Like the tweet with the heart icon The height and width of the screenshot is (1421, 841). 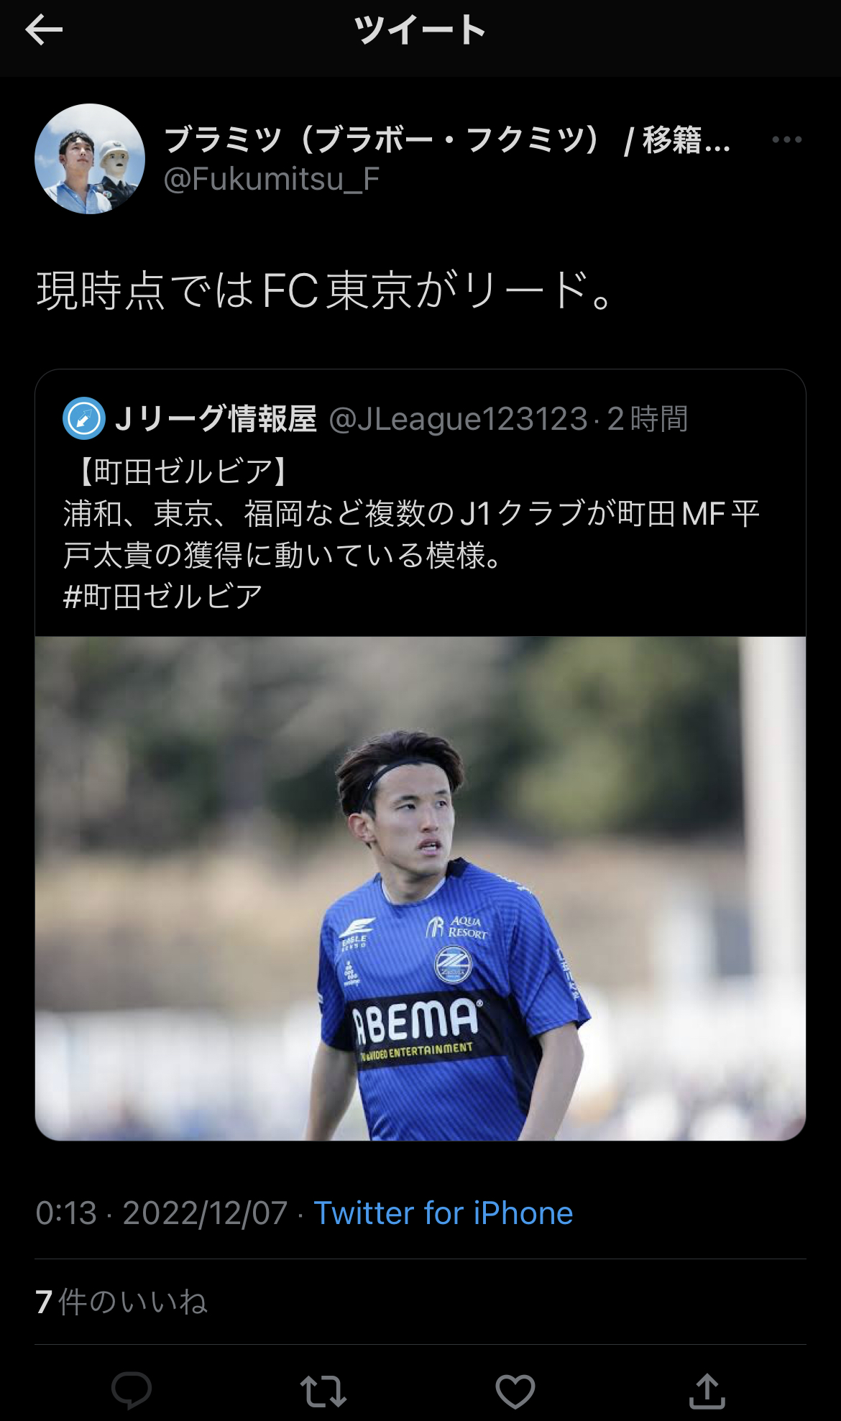click(515, 1390)
